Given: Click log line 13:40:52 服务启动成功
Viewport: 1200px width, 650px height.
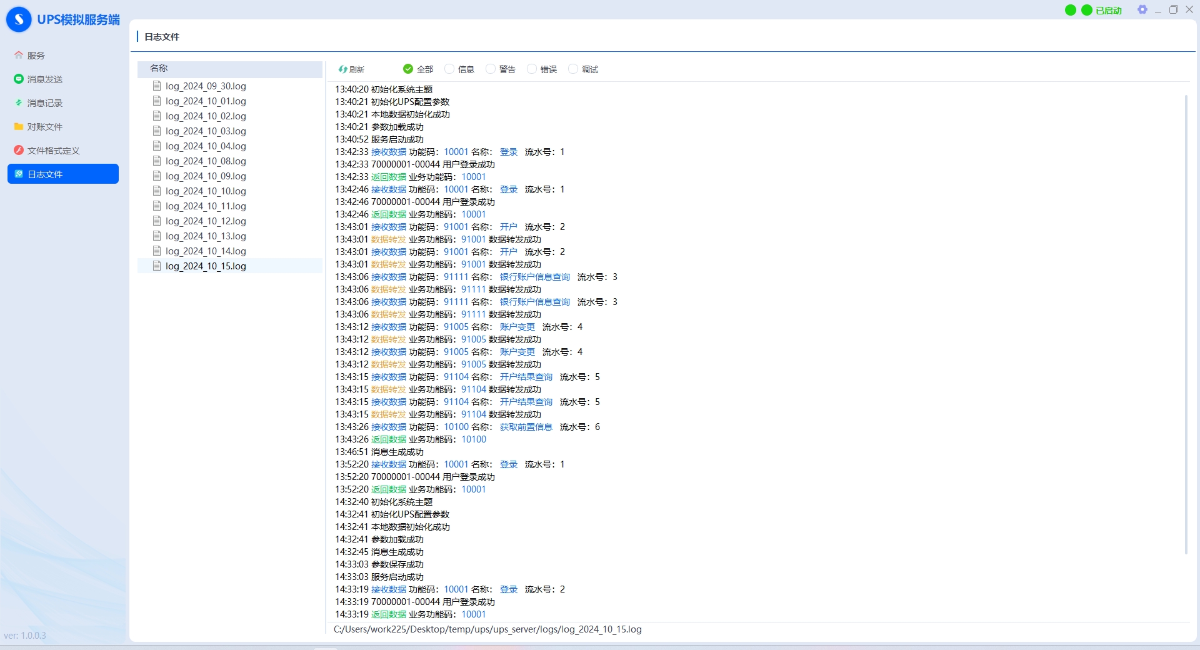Looking at the screenshot, I should [x=379, y=139].
